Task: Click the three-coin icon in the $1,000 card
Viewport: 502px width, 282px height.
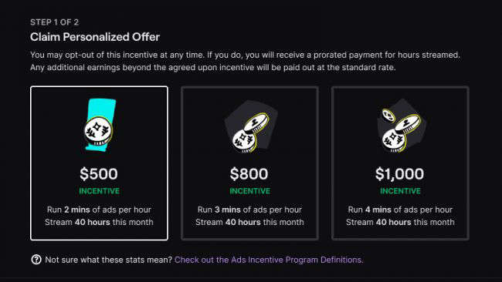Action: pos(401,126)
